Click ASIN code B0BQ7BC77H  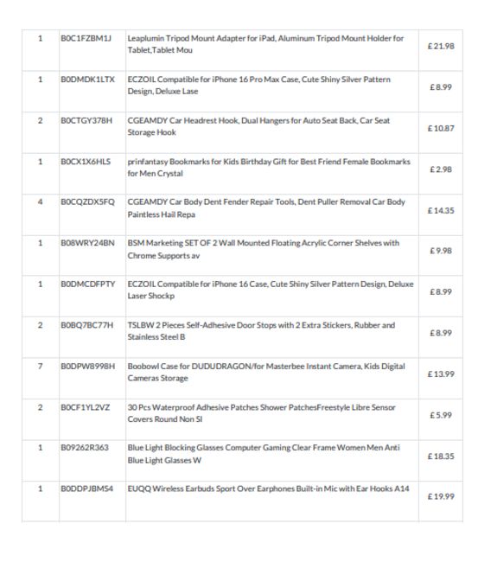[86, 325]
